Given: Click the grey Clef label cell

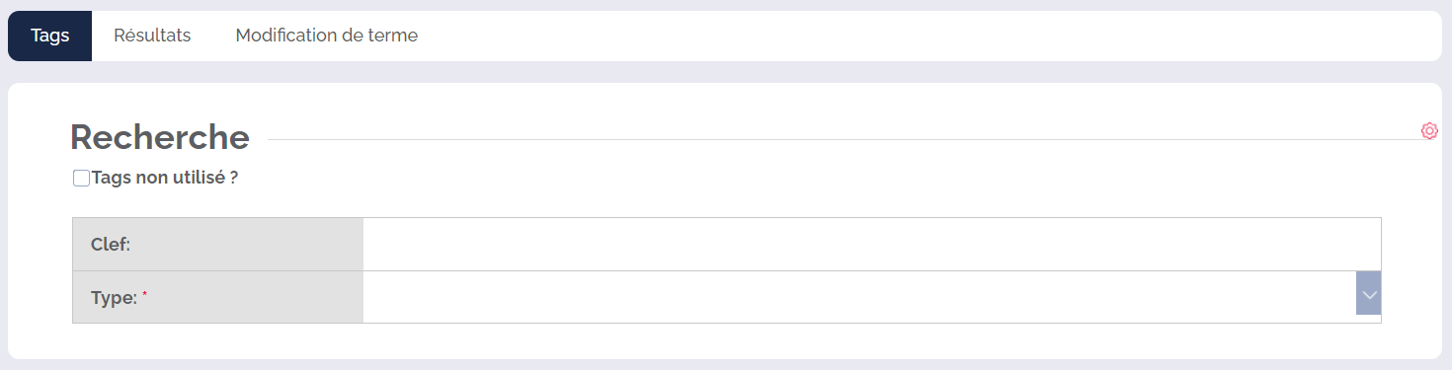Looking at the screenshot, I should pos(218,244).
